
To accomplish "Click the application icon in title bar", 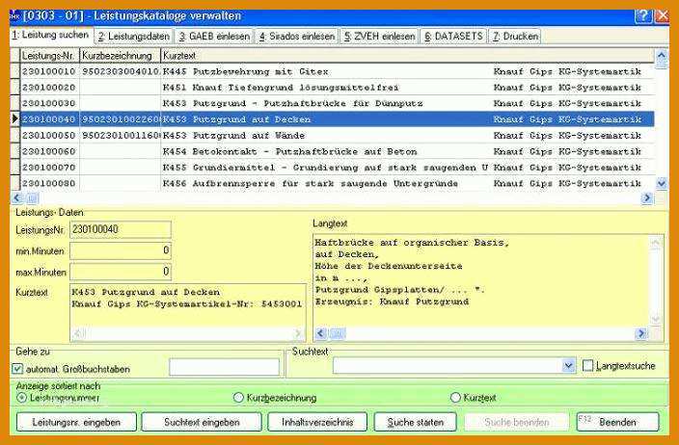I will click(x=14, y=16).
